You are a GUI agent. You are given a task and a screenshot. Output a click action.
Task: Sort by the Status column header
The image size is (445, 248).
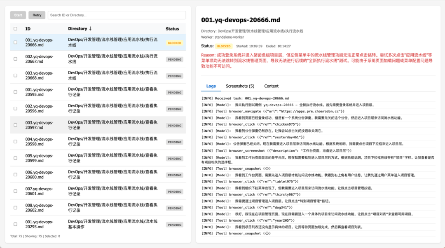click(x=172, y=29)
